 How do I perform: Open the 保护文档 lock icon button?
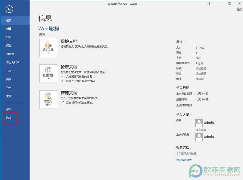tap(48, 48)
